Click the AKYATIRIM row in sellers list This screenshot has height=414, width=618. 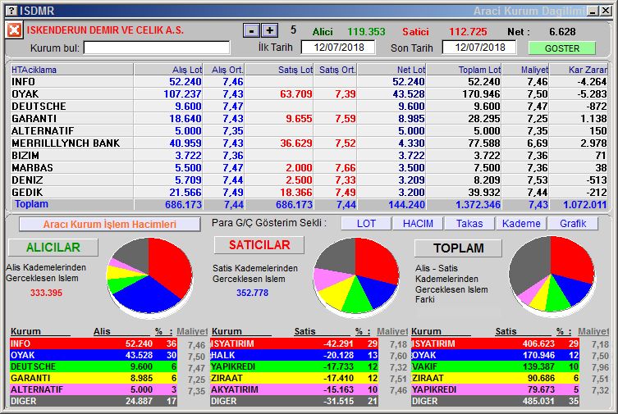294,389
